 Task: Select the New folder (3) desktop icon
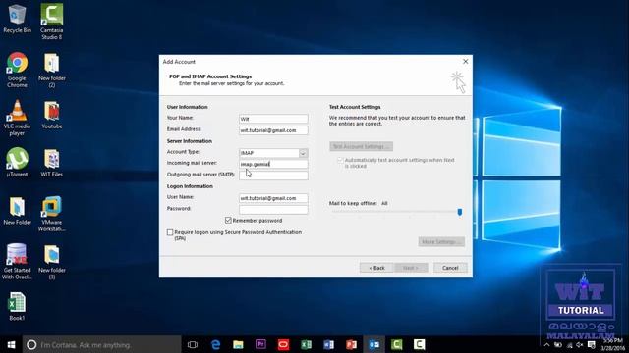[x=52, y=262]
